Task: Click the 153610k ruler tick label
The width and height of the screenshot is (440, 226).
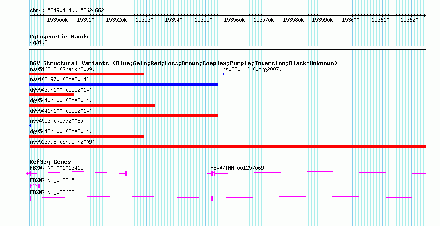Action: click(x=382, y=20)
